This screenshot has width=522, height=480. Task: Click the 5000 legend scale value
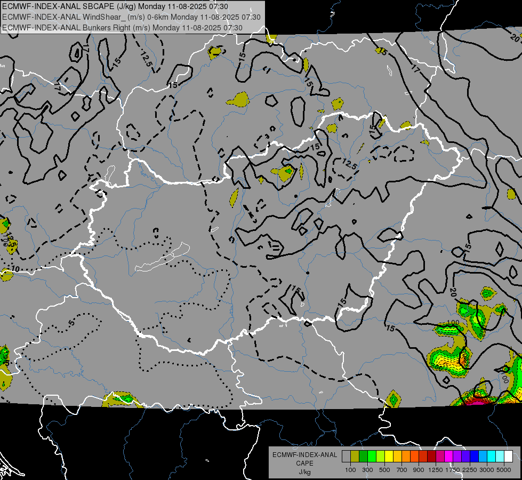pos(504,470)
